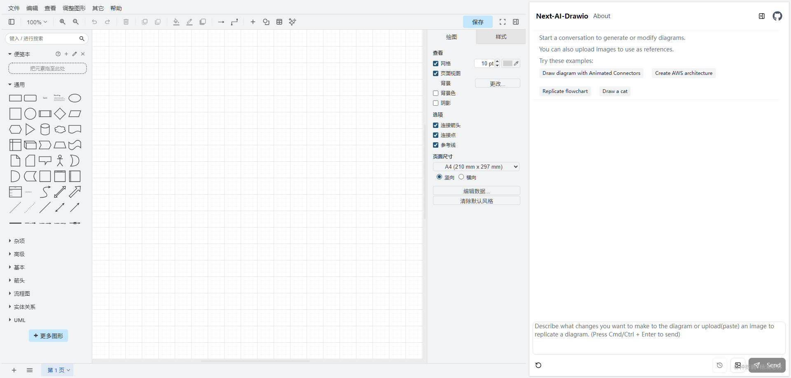
Task: Toggle the chat panel collapse icon
Action: (762, 16)
